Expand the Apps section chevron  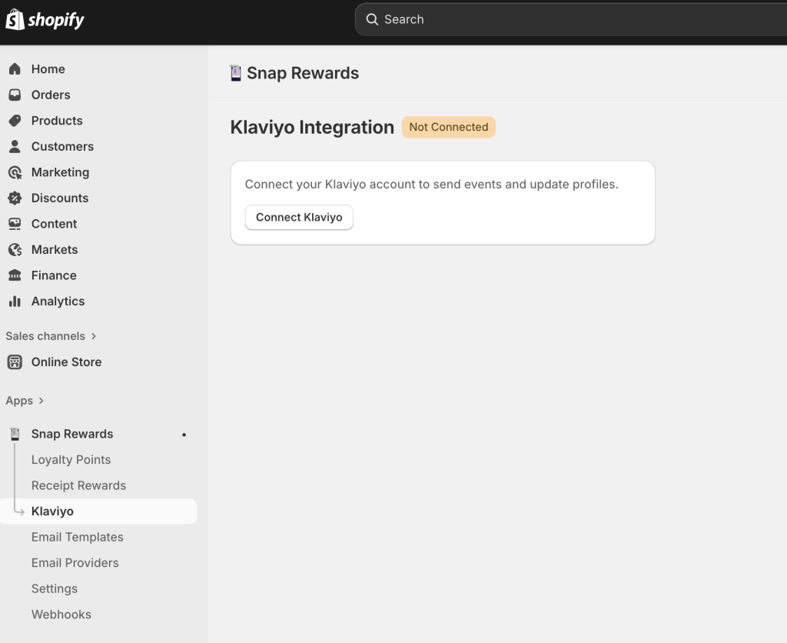pos(42,401)
